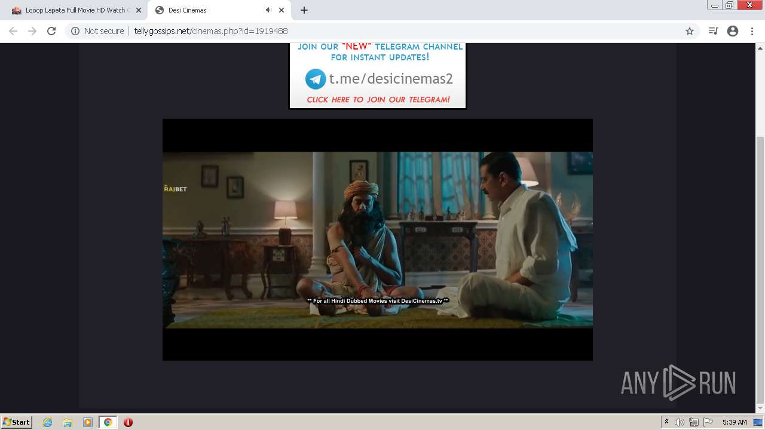Edit the tellygossips.net address bar URL
765x430 pixels.
[210, 31]
